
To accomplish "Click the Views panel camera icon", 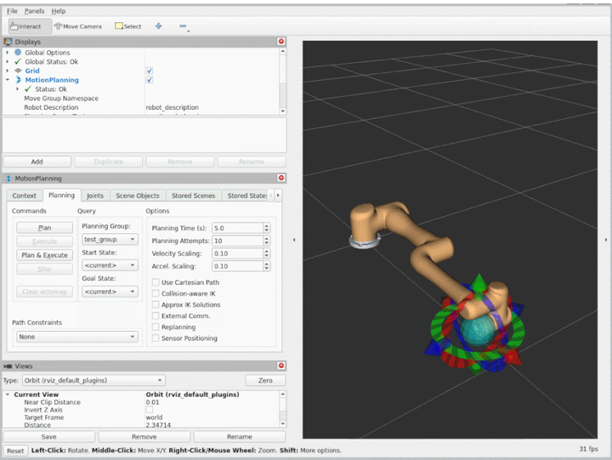I will (x=8, y=366).
